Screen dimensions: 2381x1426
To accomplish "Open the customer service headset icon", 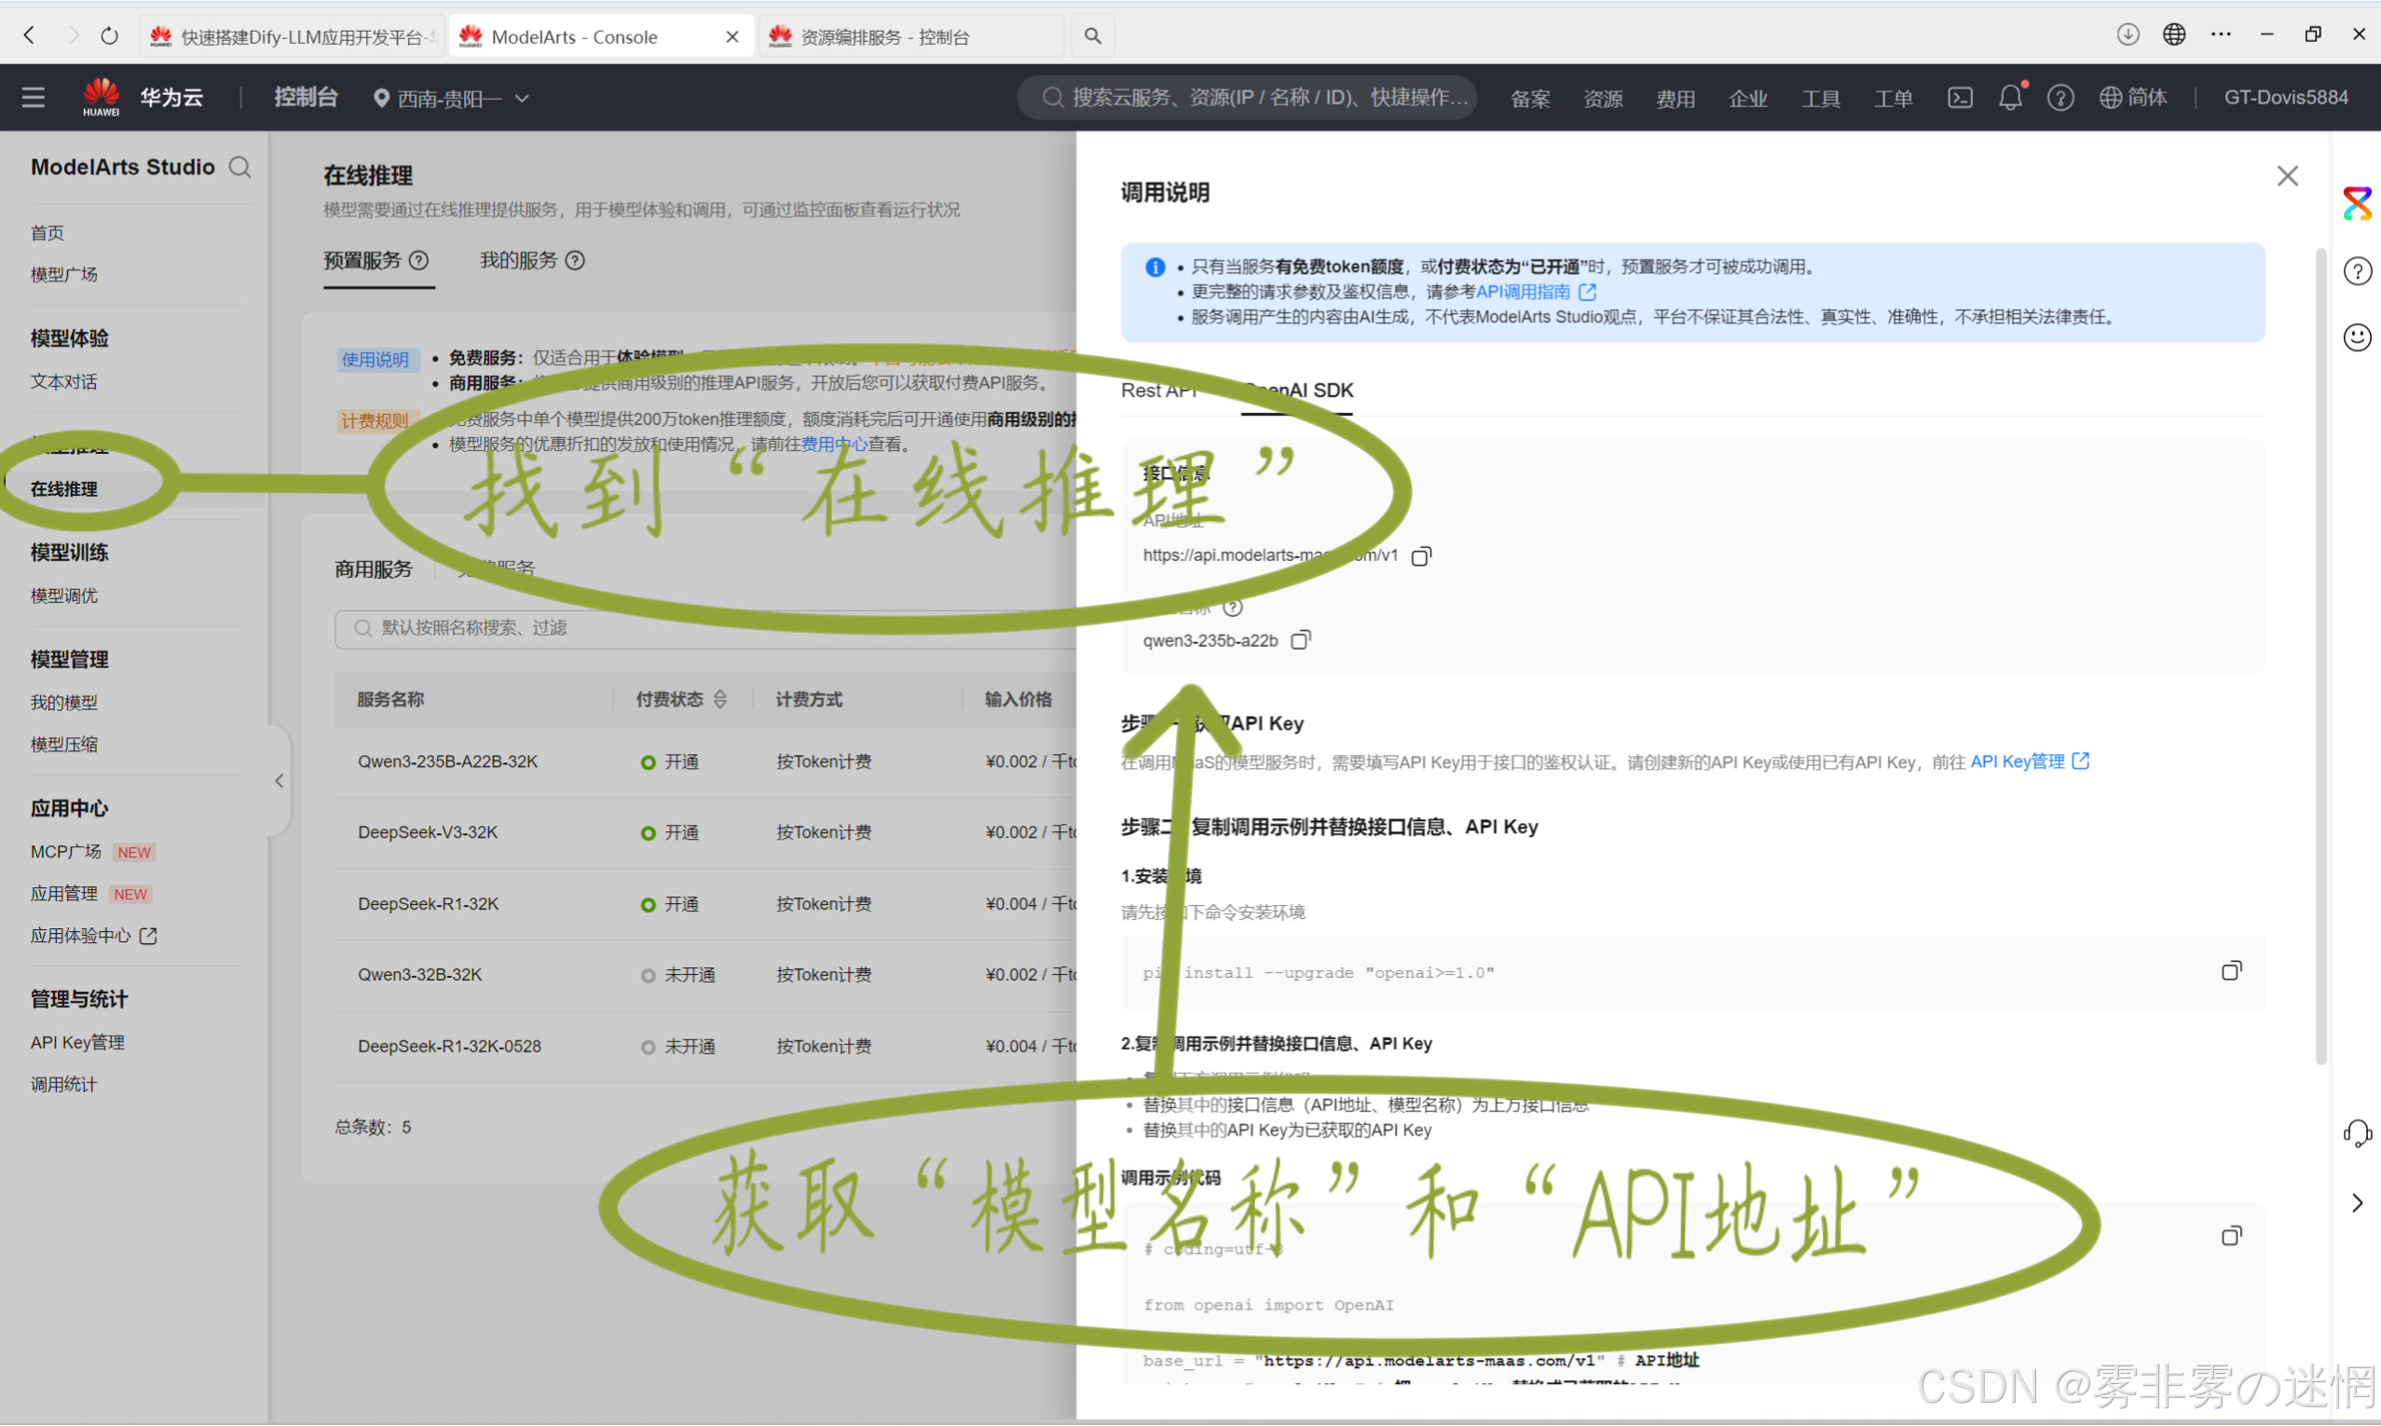I will (x=2356, y=1134).
